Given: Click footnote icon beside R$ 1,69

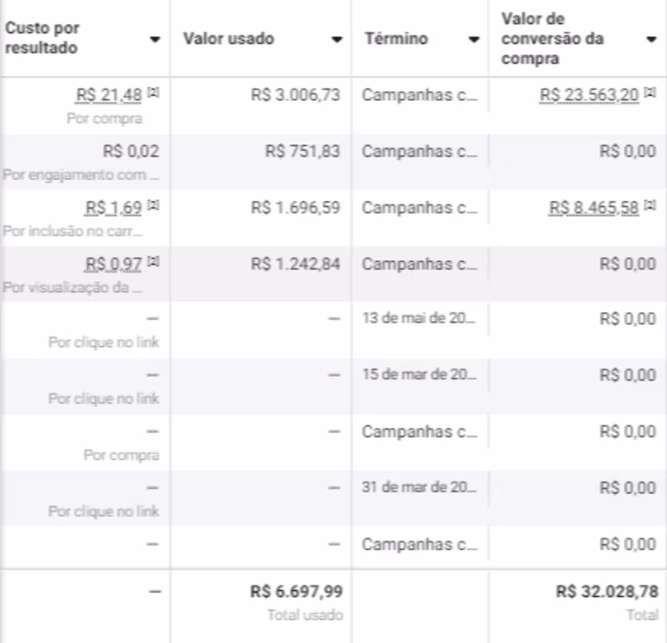Looking at the screenshot, I should [x=153, y=205].
